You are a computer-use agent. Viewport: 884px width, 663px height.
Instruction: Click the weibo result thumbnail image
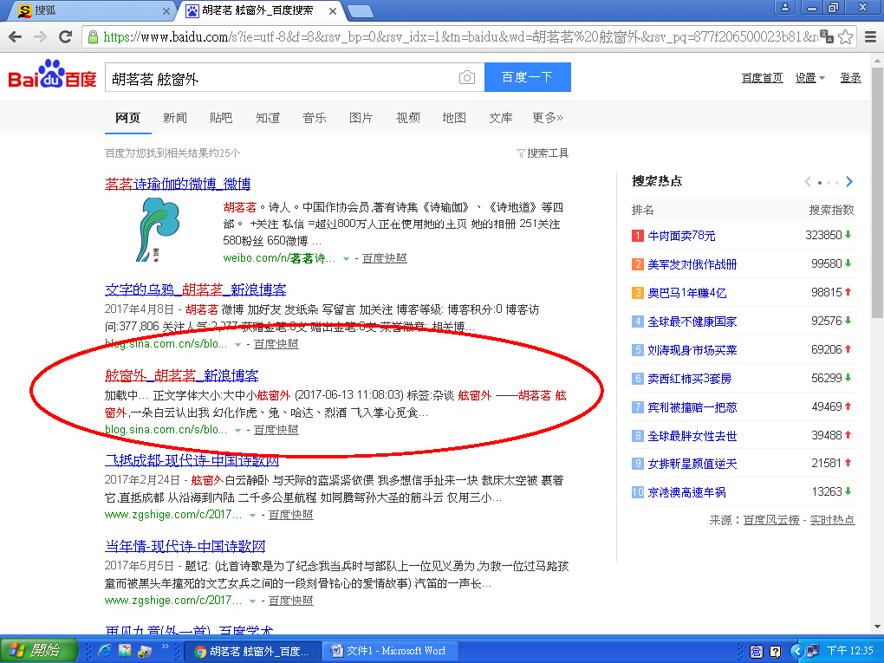coord(158,230)
